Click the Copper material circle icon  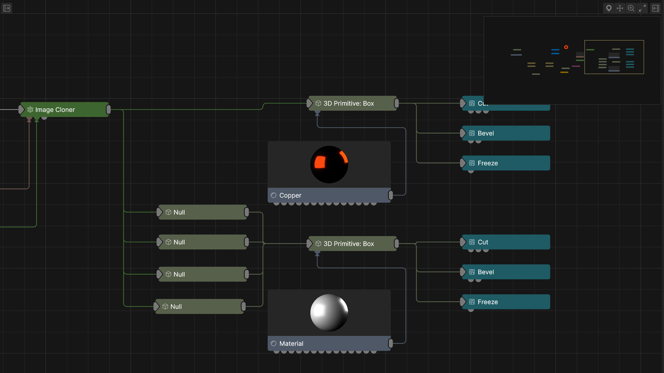[x=274, y=195]
